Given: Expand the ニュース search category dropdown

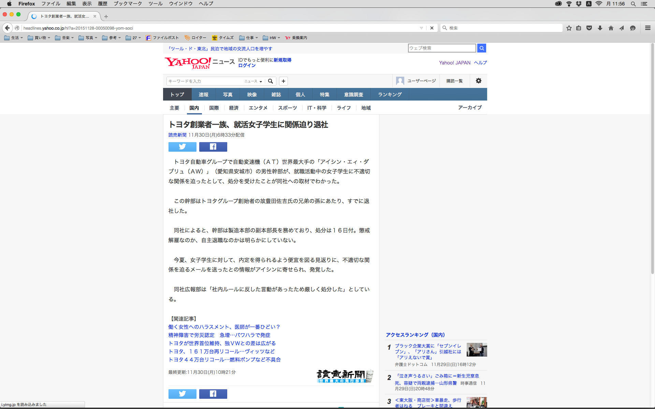Looking at the screenshot, I should pos(253,81).
